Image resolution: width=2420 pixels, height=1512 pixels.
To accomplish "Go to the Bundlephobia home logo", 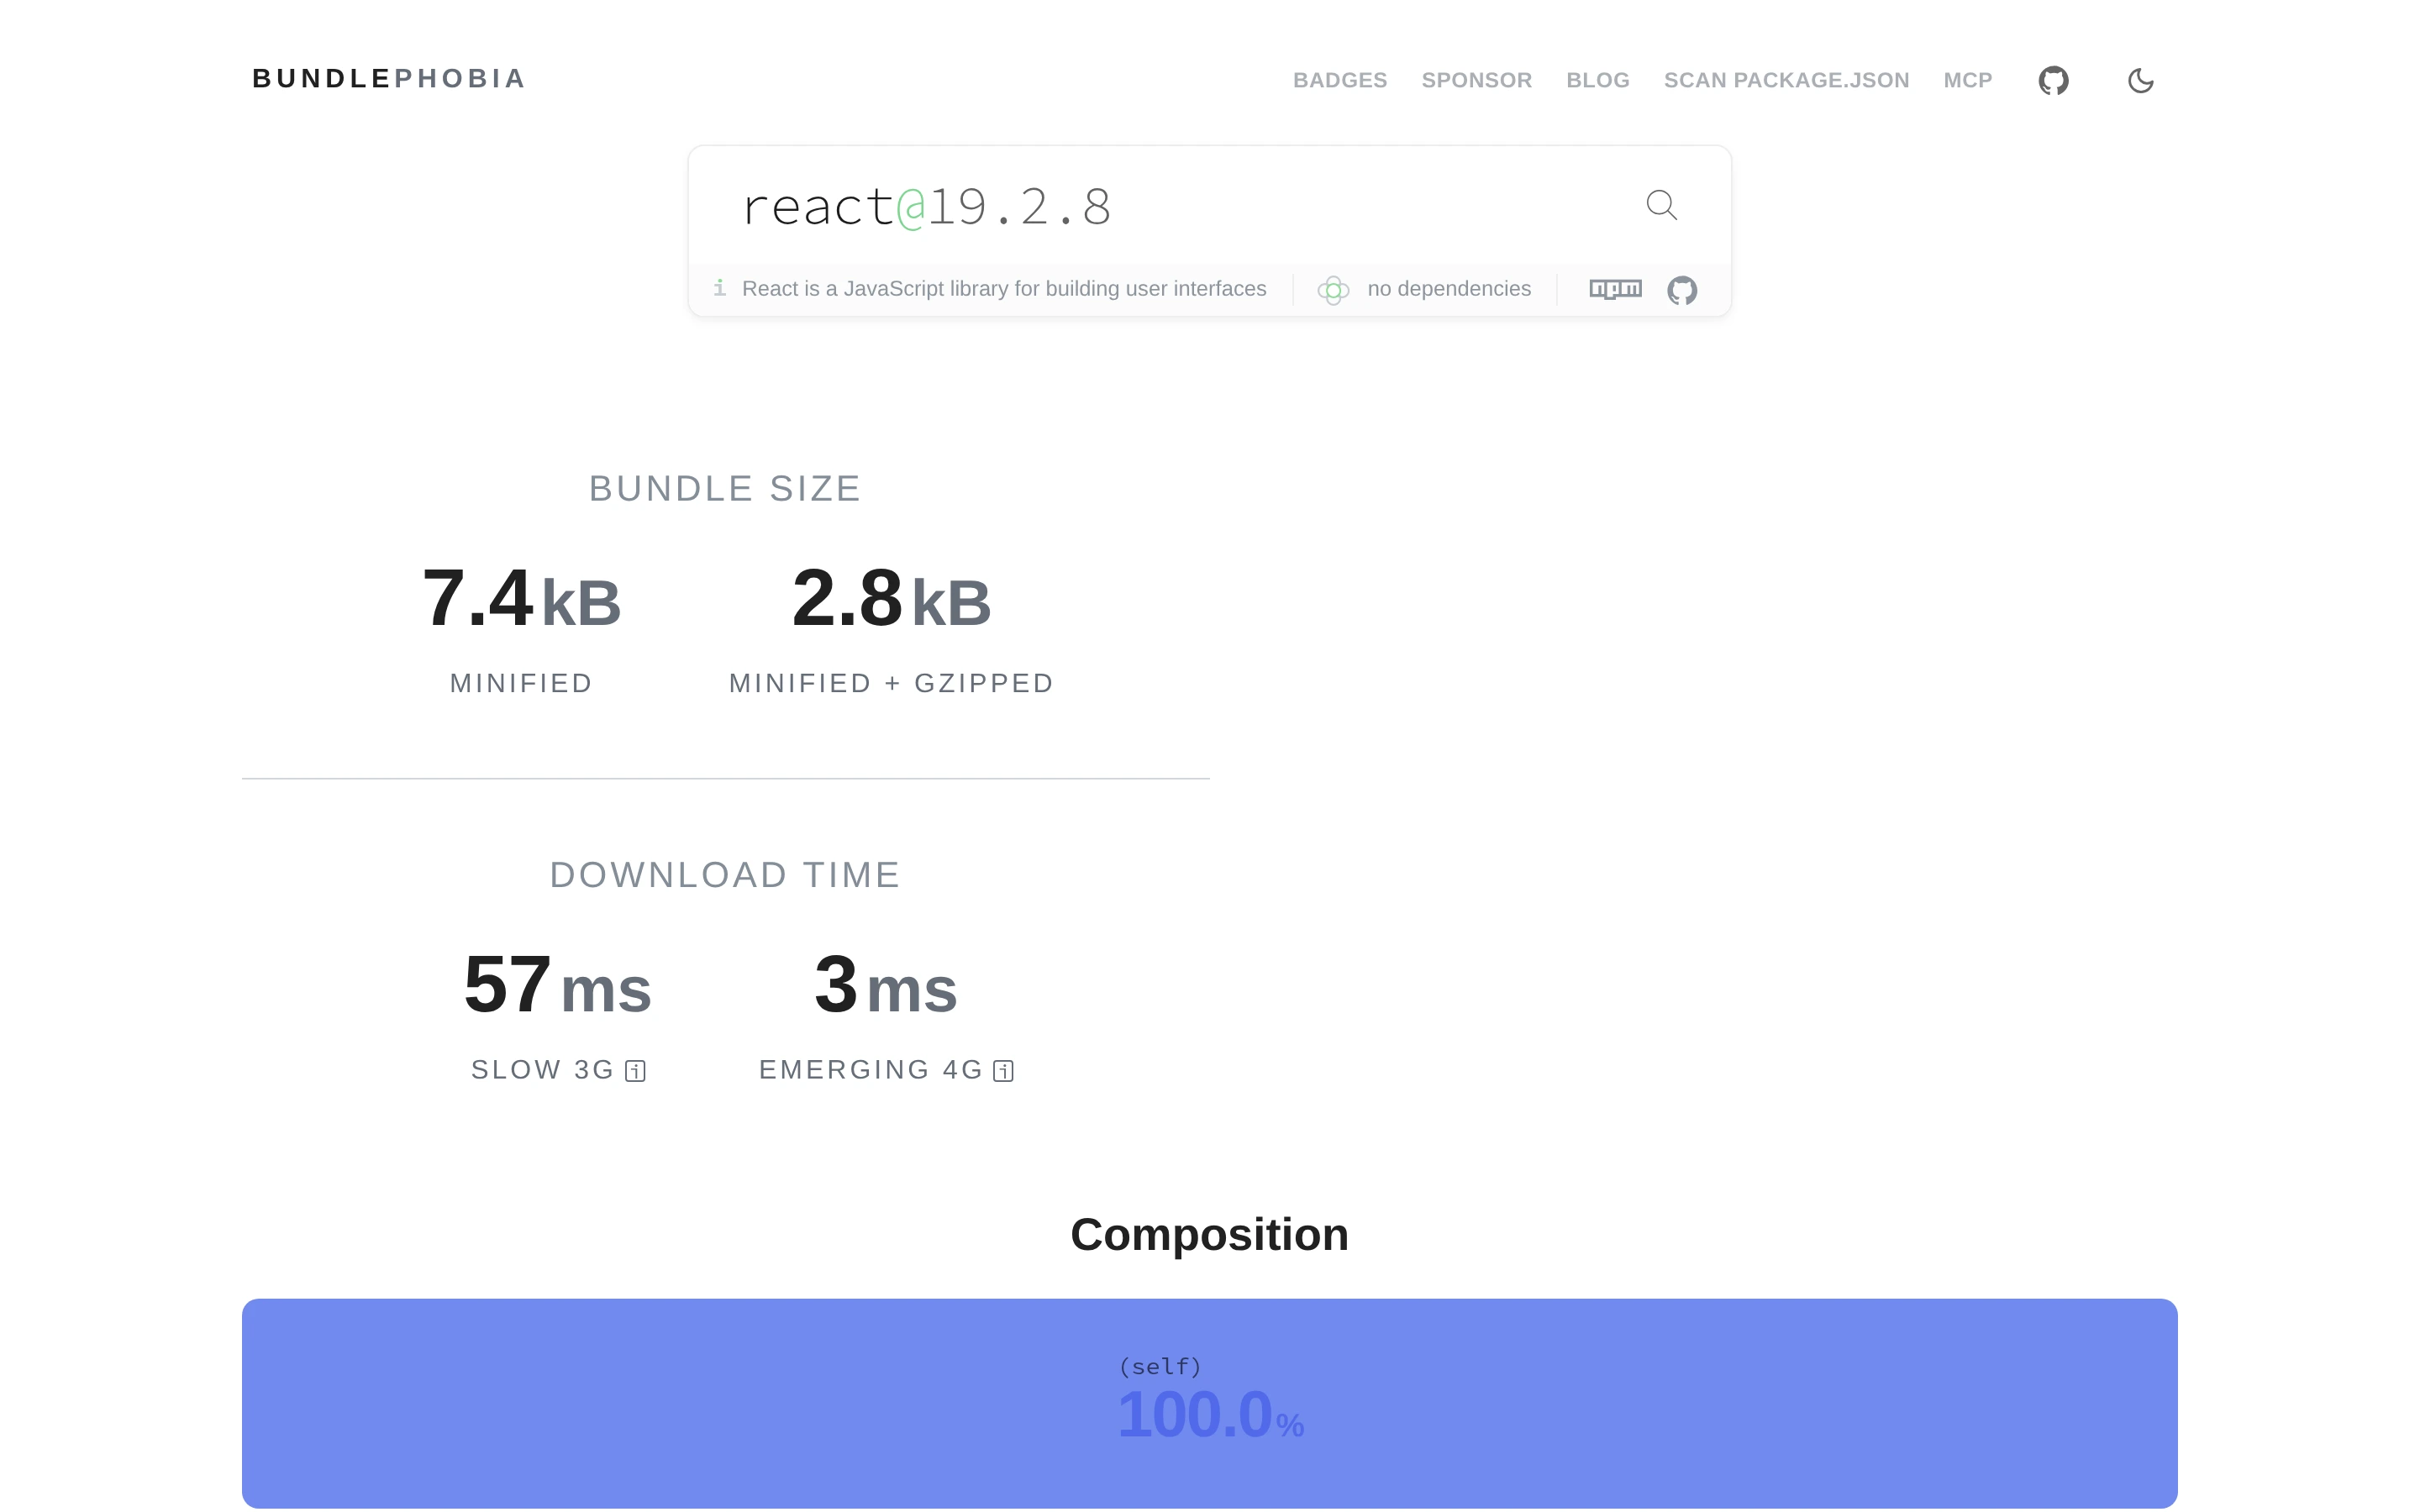I will pos(388,79).
